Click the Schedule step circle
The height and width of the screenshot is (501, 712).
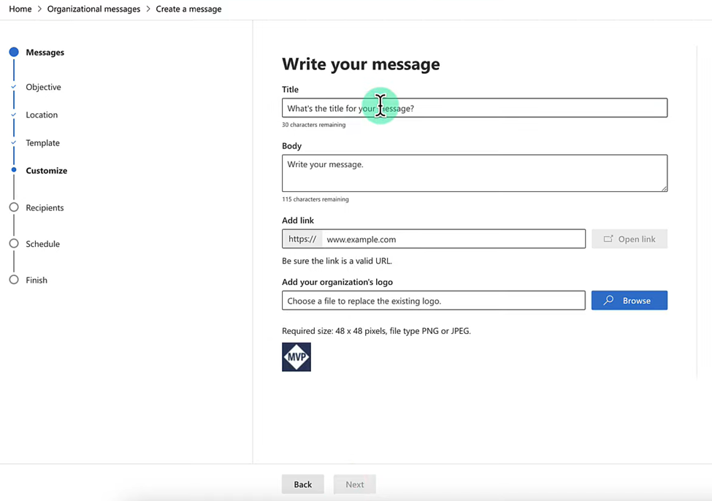coord(14,243)
